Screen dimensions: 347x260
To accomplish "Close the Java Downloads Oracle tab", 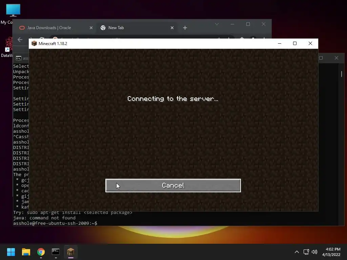I will pos(91,28).
